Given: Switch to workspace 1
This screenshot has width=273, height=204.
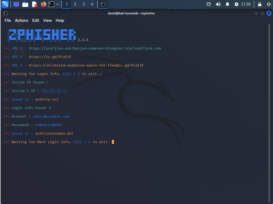Looking at the screenshot, I should (x=67, y=4).
